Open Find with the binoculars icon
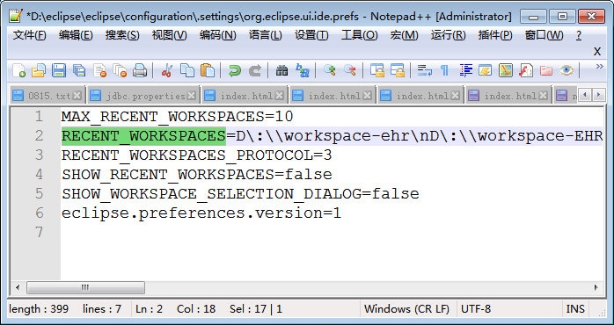The image size is (614, 325). point(282,71)
